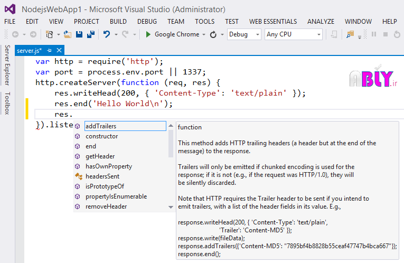Click the Pause debugging icon
Viewport: 404px width, 263px height.
coord(374,34)
